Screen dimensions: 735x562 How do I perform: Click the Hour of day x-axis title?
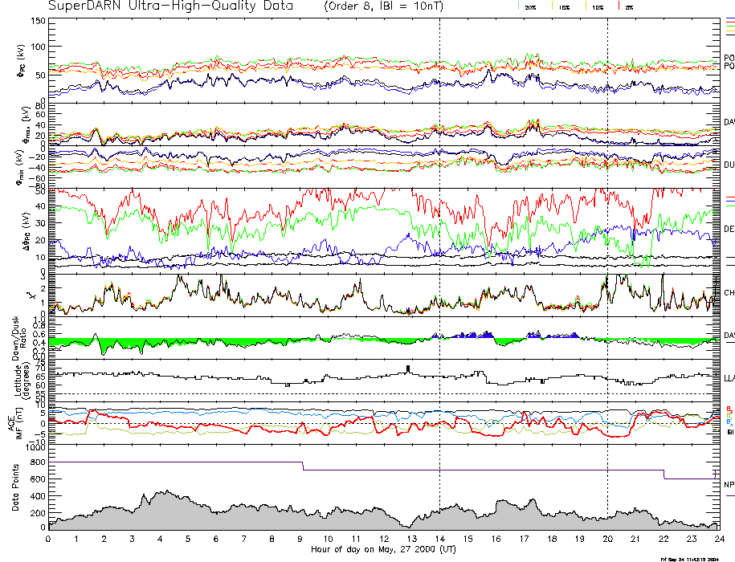coord(382,549)
